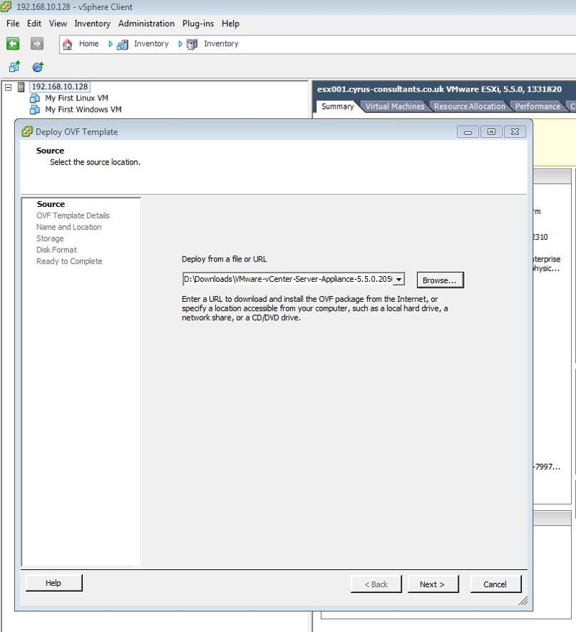Image resolution: width=576 pixels, height=632 pixels.
Task: Click the Storage wizard step
Action: coord(50,239)
